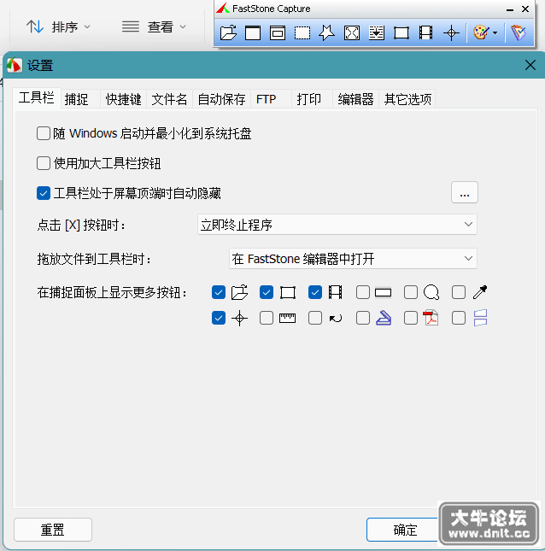
Task: Click film strip recorder icon in settings
Action: (336, 292)
